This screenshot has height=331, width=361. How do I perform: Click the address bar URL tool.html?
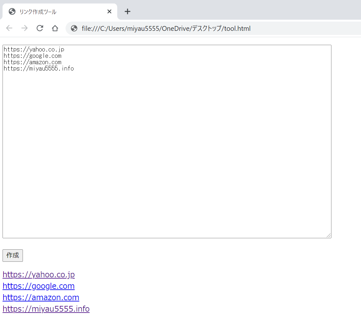tap(166, 29)
